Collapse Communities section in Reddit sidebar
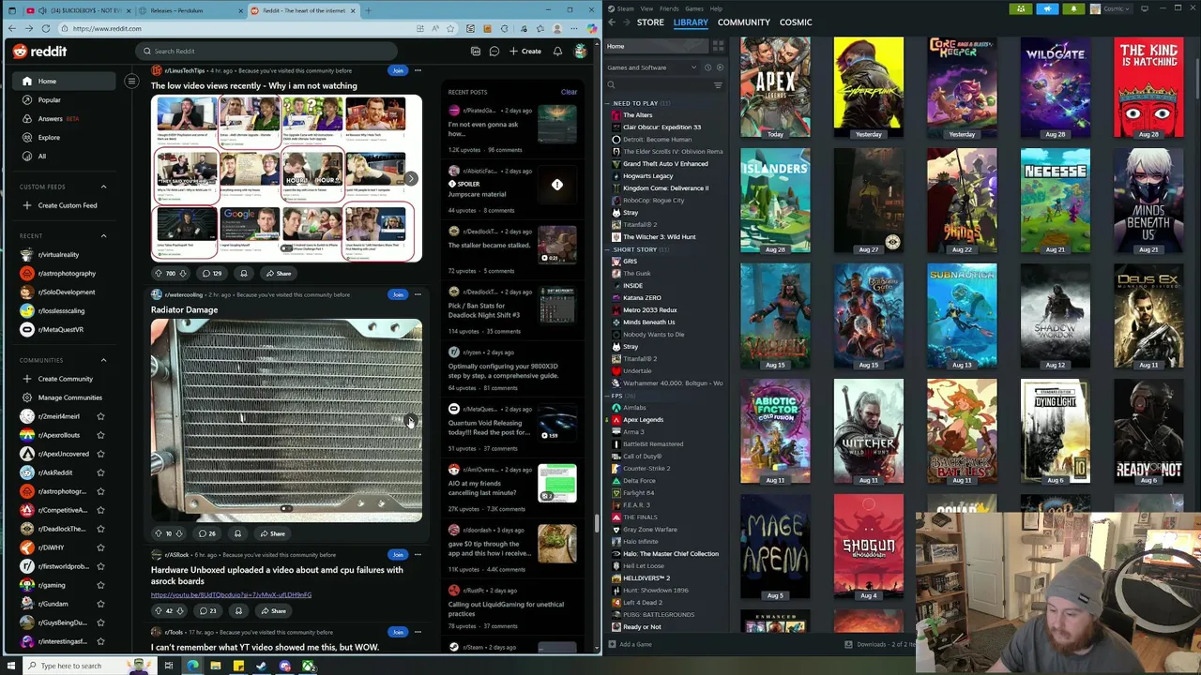 pos(103,360)
